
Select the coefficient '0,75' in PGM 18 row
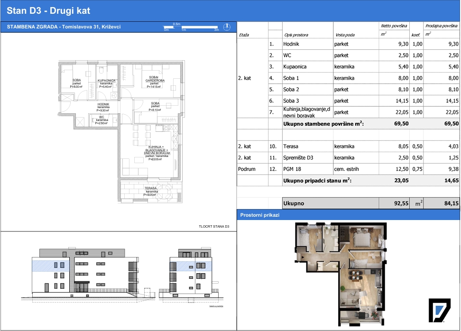[416, 169]
